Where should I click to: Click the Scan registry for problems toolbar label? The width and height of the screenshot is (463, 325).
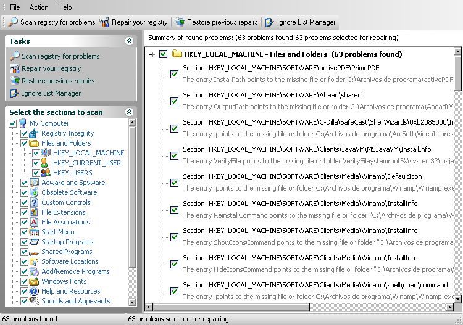tap(58, 22)
